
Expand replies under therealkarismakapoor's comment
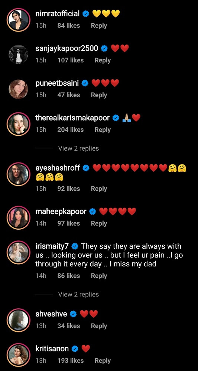click(x=78, y=148)
